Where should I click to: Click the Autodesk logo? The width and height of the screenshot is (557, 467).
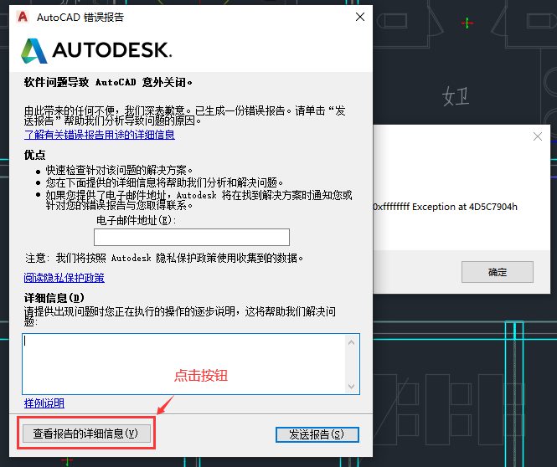(96, 51)
